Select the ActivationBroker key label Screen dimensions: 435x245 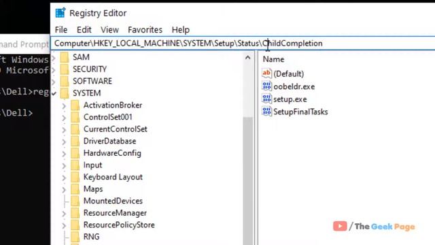(x=113, y=105)
